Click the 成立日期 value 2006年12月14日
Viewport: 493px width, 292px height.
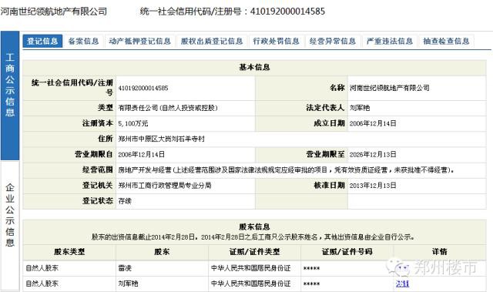pos(373,123)
